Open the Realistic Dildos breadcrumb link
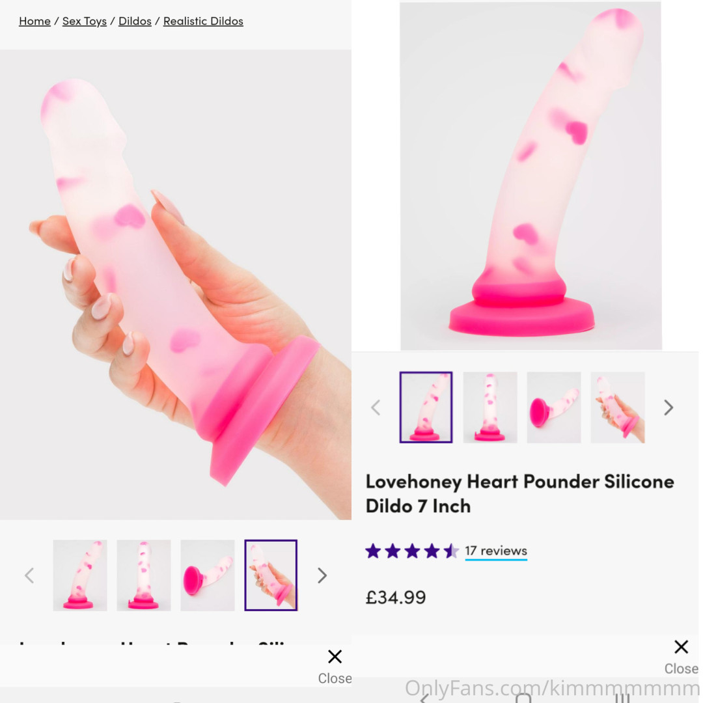Image resolution: width=703 pixels, height=703 pixels. [x=203, y=21]
